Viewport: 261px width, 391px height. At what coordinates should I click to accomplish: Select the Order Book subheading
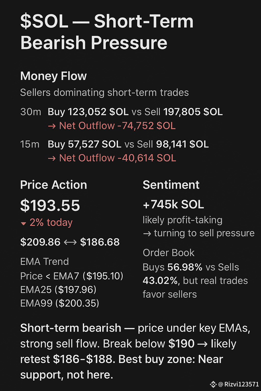click(x=168, y=253)
